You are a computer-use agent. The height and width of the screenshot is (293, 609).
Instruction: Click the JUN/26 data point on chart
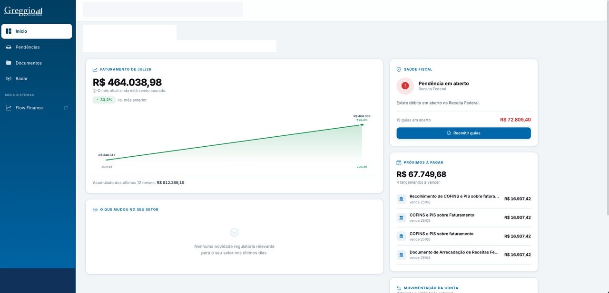[107, 160]
